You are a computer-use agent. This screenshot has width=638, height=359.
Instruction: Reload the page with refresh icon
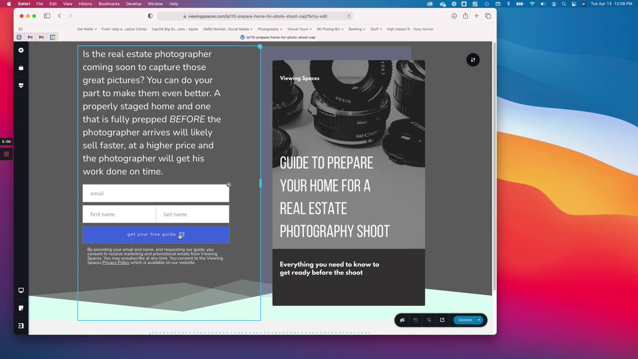click(349, 16)
